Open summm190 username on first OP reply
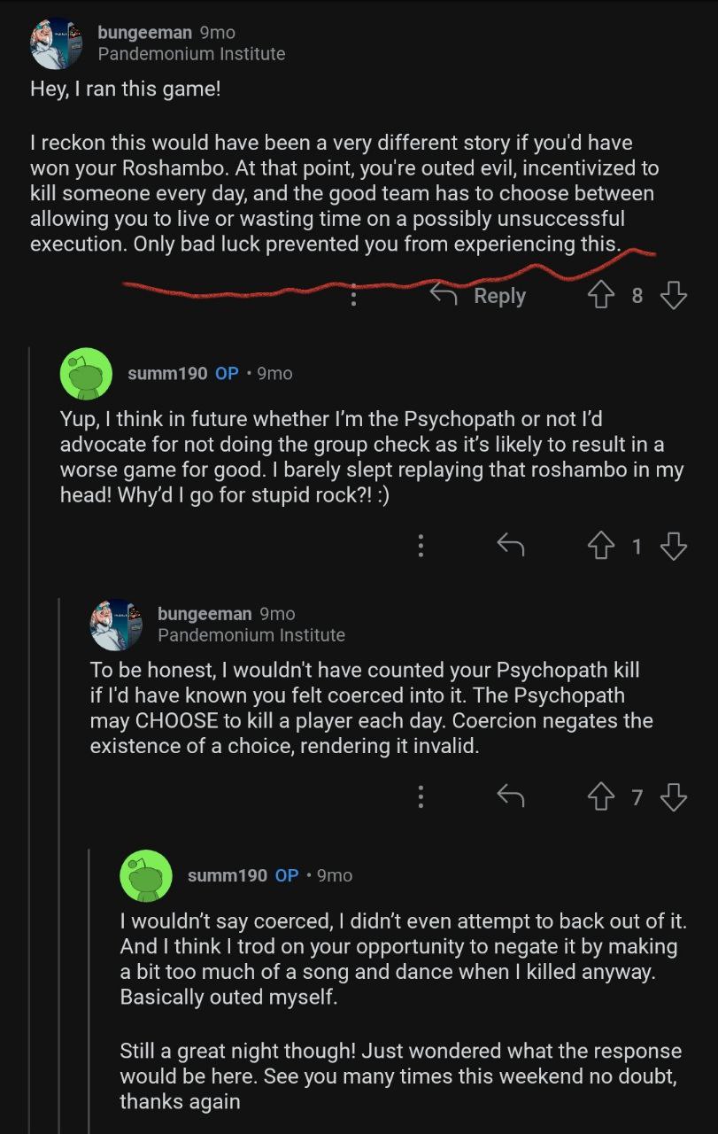 (167, 374)
